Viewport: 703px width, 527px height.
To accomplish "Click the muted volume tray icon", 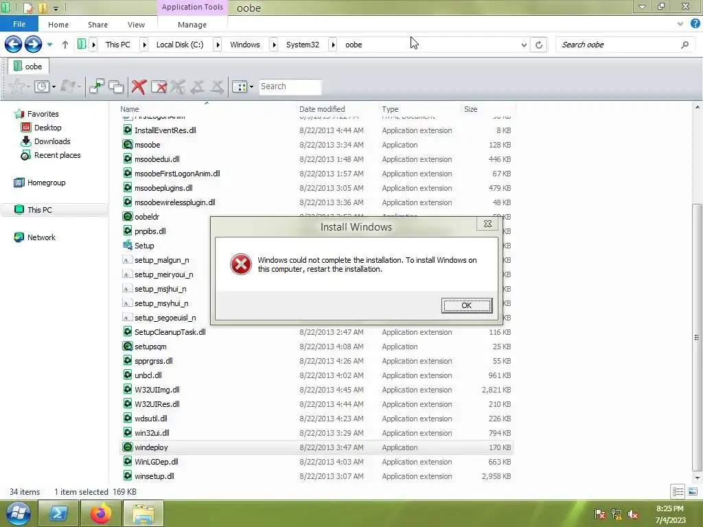I will point(632,514).
